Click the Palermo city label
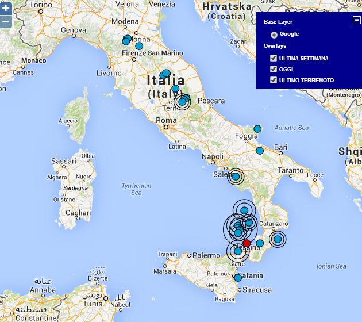Image resolution: width=362 pixels, height=322 pixels. coord(206,255)
